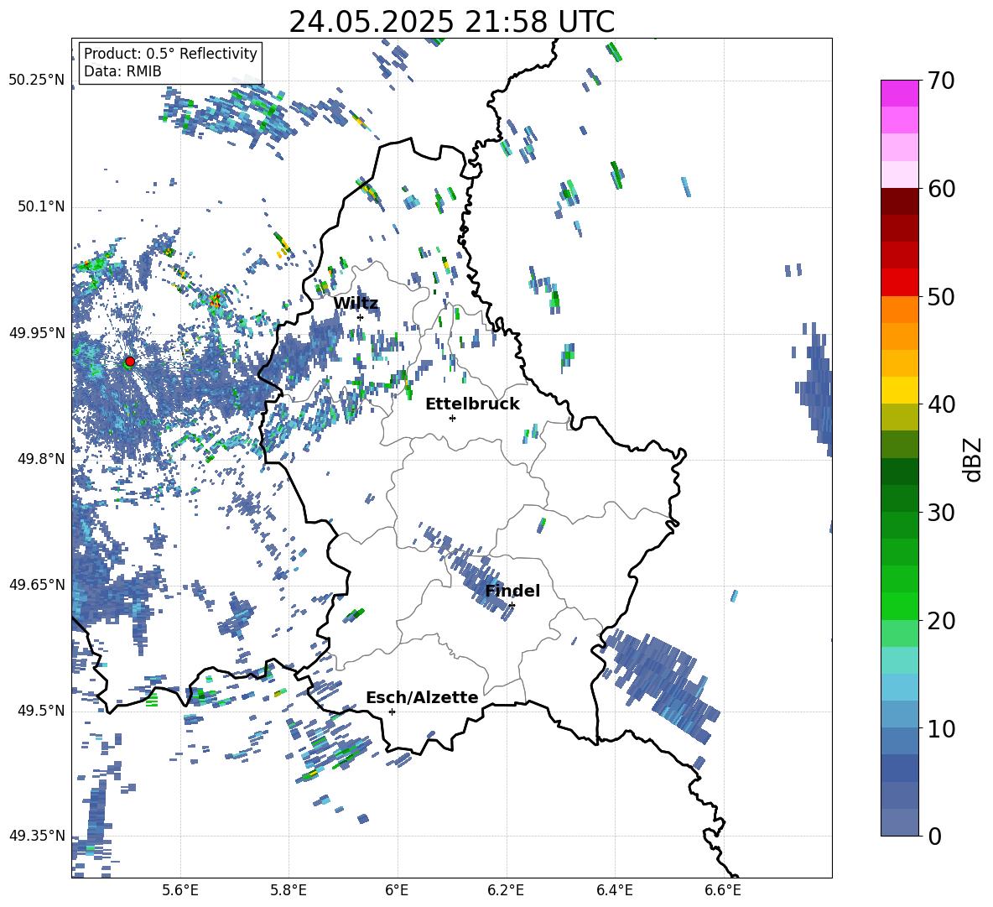The width and height of the screenshot is (993, 907).
Task: Click the red radar location marker
Action: point(130,361)
